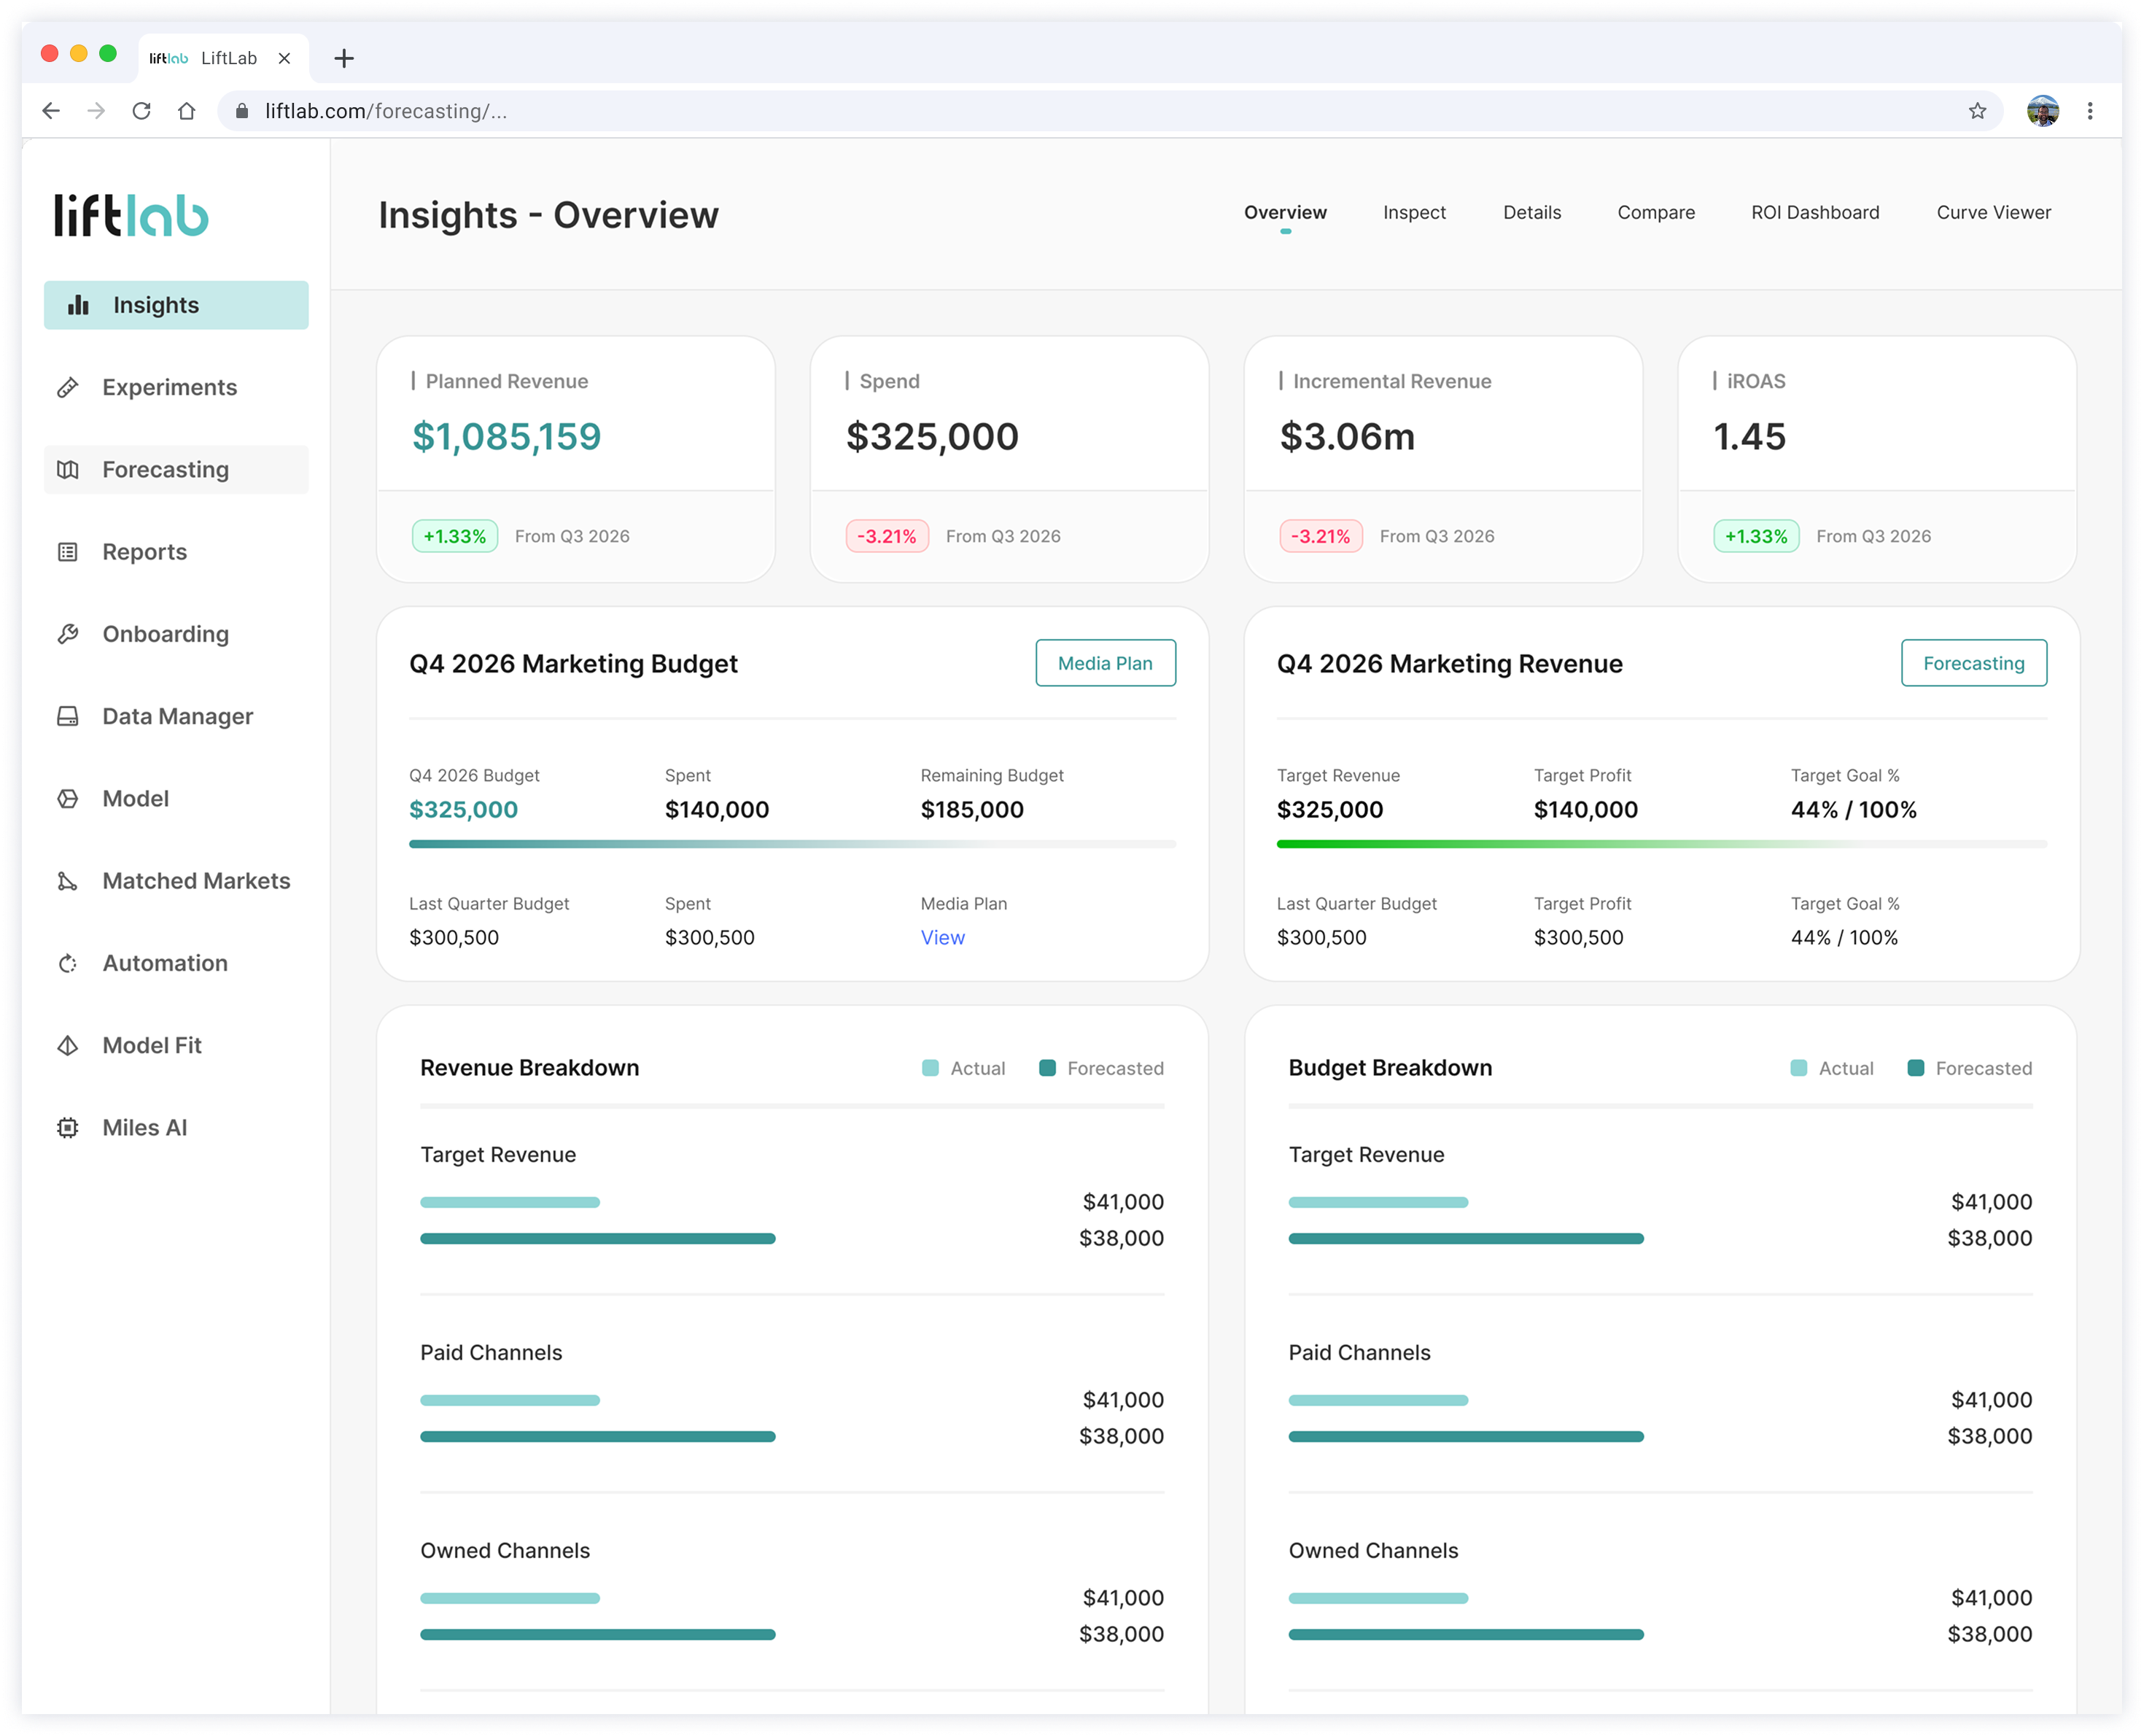Bookmark page with the star icon
This screenshot has width=2144, height=1736.
[x=1977, y=111]
